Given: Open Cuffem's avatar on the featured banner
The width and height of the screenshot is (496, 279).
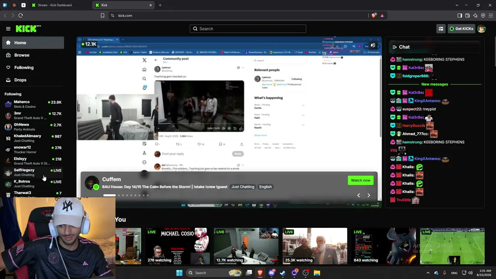Looking at the screenshot, I should coord(92,183).
